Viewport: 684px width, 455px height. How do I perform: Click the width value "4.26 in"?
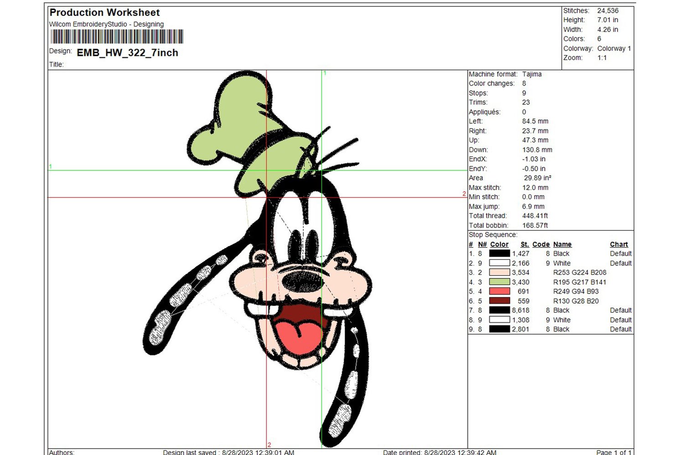click(608, 29)
